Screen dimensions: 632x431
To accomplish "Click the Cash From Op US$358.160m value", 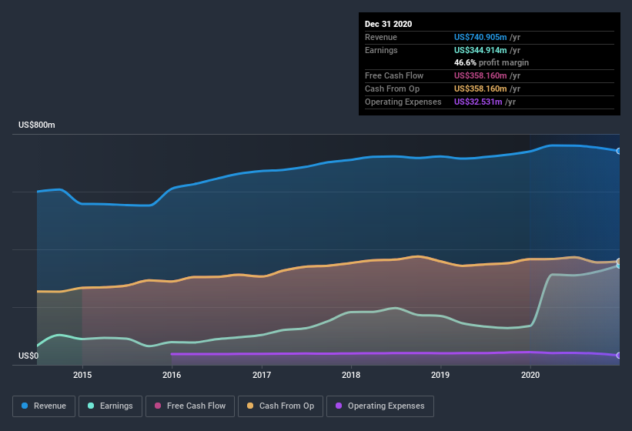I will [x=480, y=89].
